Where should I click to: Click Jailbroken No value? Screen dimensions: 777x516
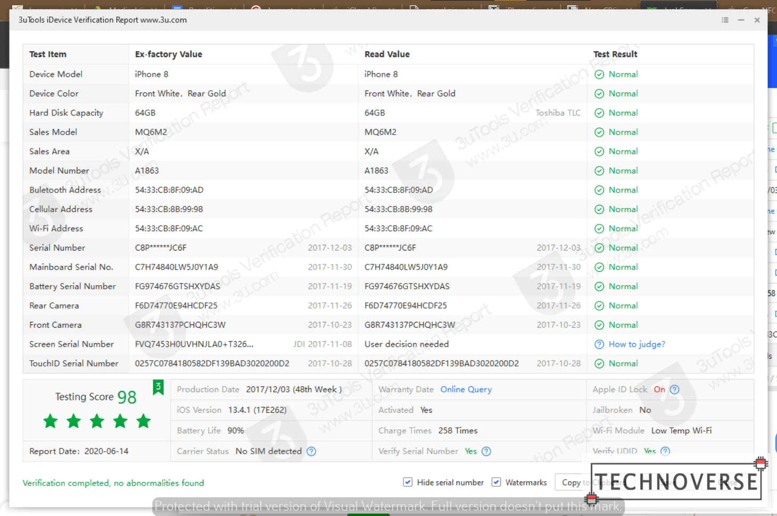point(645,410)
